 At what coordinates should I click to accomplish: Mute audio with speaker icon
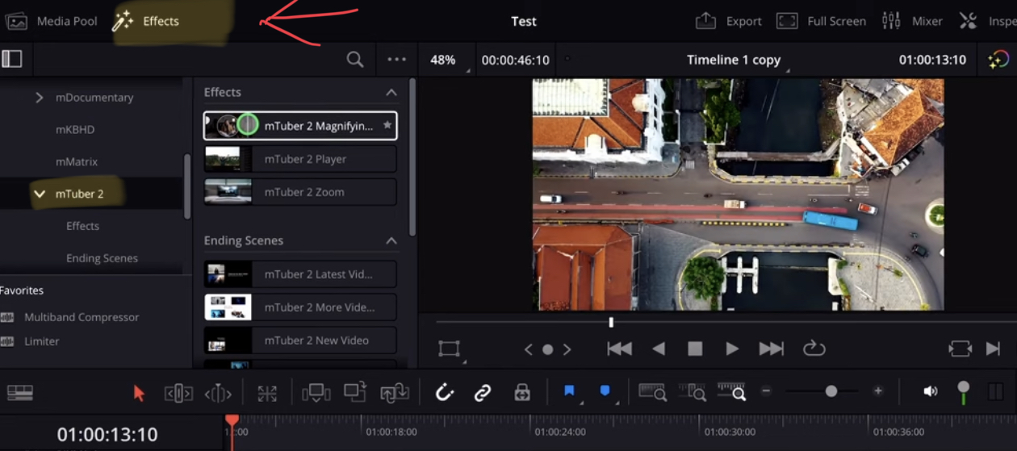(x=930, y=391)
